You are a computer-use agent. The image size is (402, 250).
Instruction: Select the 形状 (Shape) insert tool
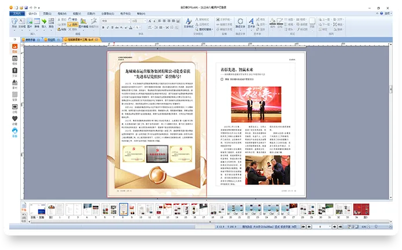click(14, 23)
